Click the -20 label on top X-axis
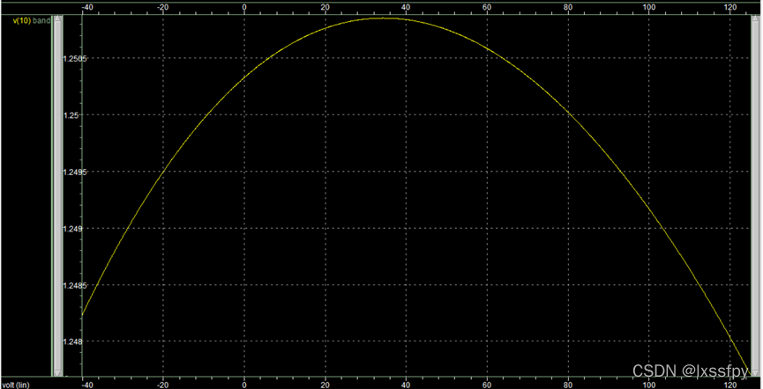Viewport: 763px width, 389px height. [163, 7]
